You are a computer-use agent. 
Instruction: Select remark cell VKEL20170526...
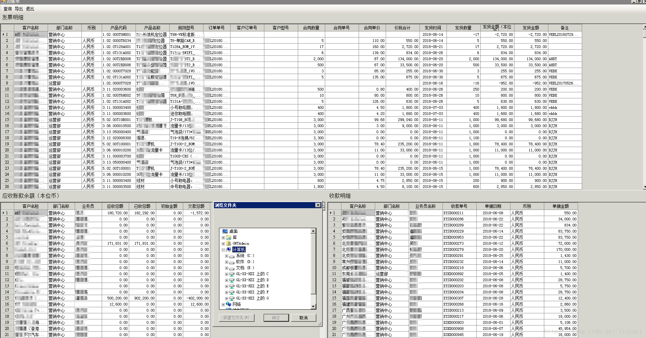click(565, 83)
